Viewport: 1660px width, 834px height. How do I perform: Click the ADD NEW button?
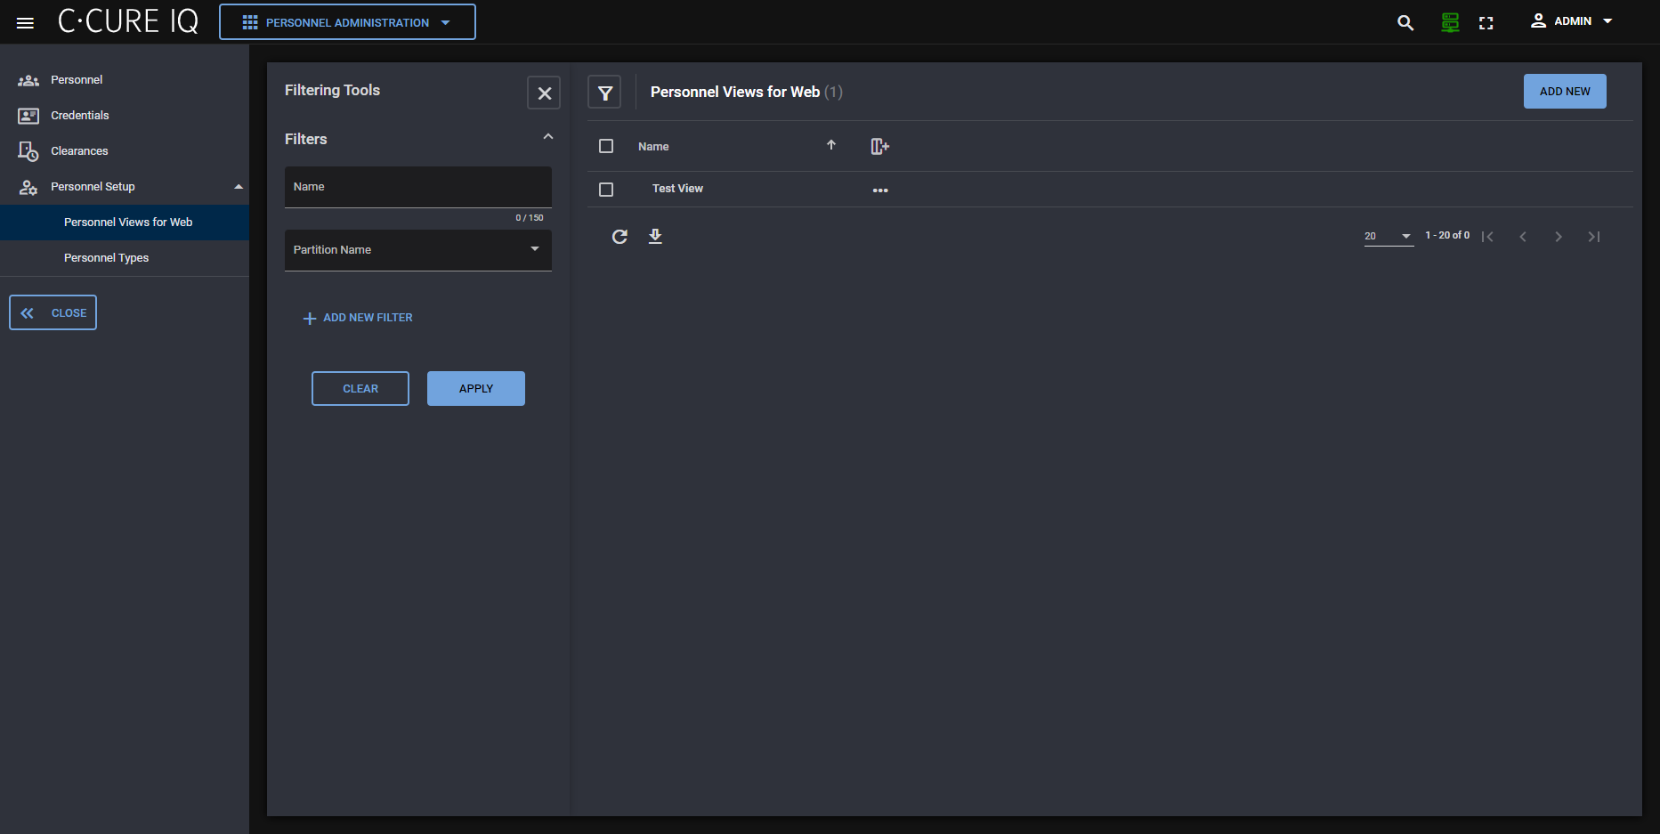(x=1564, y=92)
